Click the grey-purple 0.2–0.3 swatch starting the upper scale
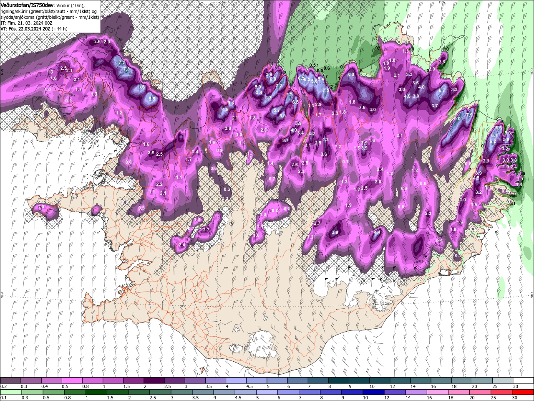534x401 pixels. [11, 381]
